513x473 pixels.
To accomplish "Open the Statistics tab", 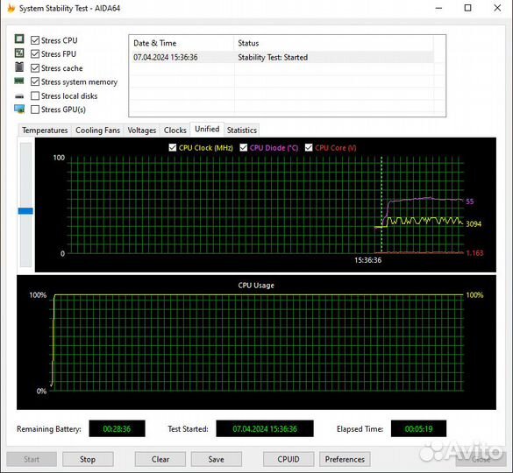I will coord(242,131).
